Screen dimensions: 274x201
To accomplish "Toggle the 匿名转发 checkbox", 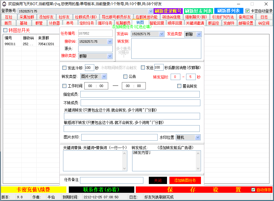I will 179,86.
